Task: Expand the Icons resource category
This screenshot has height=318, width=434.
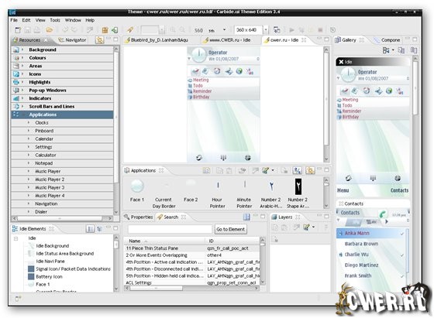Action: pos(23,74)
